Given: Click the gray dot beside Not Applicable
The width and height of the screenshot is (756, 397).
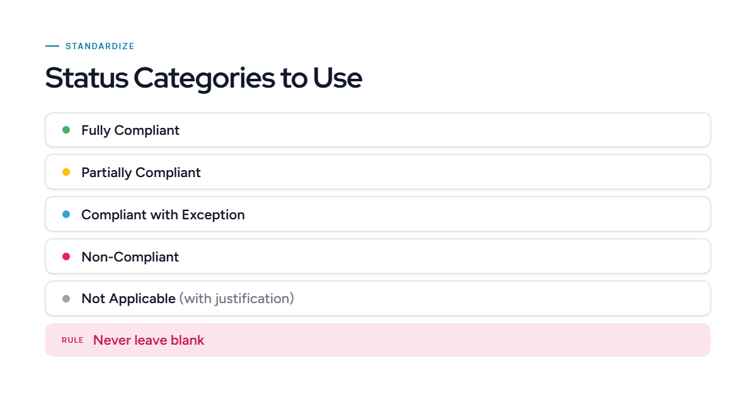Looking at the screenshot, I should [66, 299].
